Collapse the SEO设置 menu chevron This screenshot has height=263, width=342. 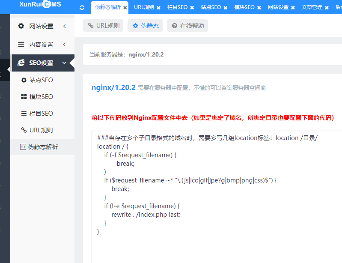tap(64, 63)
